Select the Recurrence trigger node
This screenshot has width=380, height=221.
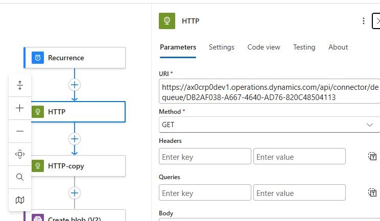coord(75,58)
